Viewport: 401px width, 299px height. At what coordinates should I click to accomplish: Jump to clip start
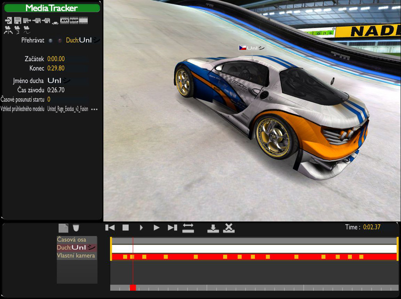click(110, 228)
